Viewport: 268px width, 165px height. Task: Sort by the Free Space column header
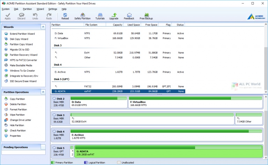150,25
